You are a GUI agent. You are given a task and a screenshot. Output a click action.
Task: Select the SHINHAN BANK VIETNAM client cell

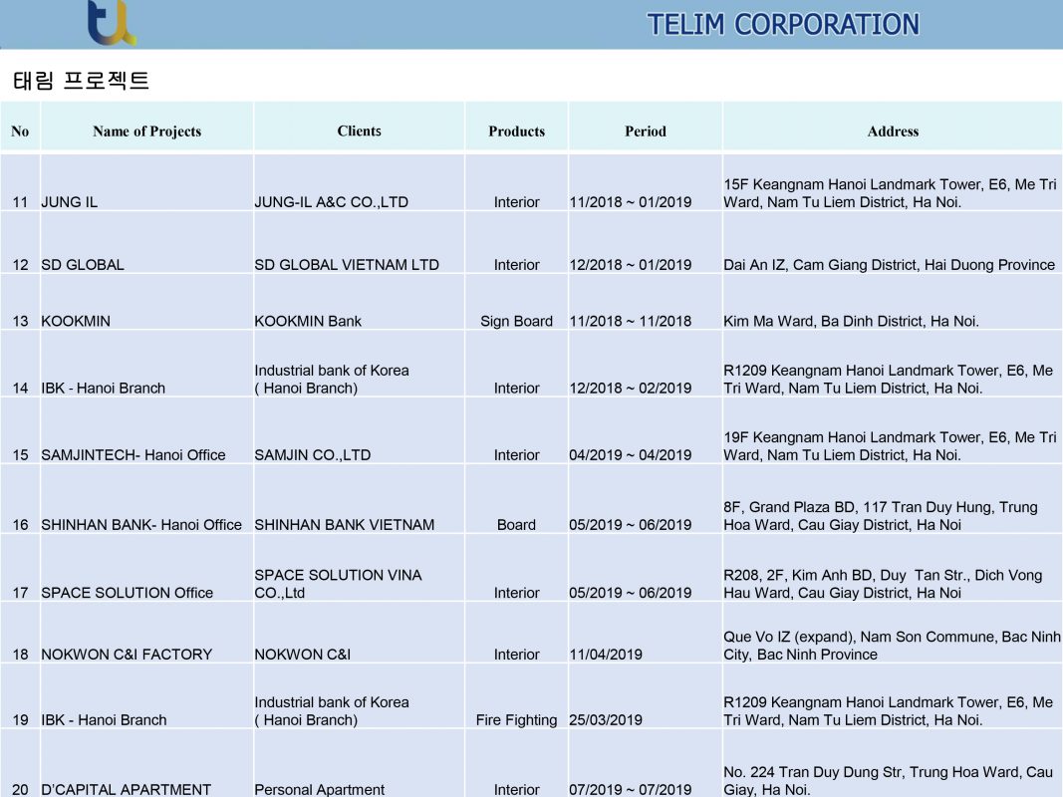click(x=344, y=525)
